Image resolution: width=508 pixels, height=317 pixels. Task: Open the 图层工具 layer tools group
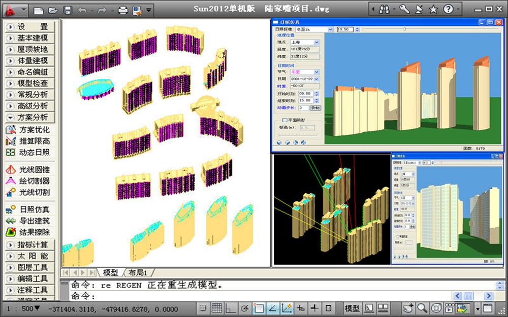(x=30, y=267)
